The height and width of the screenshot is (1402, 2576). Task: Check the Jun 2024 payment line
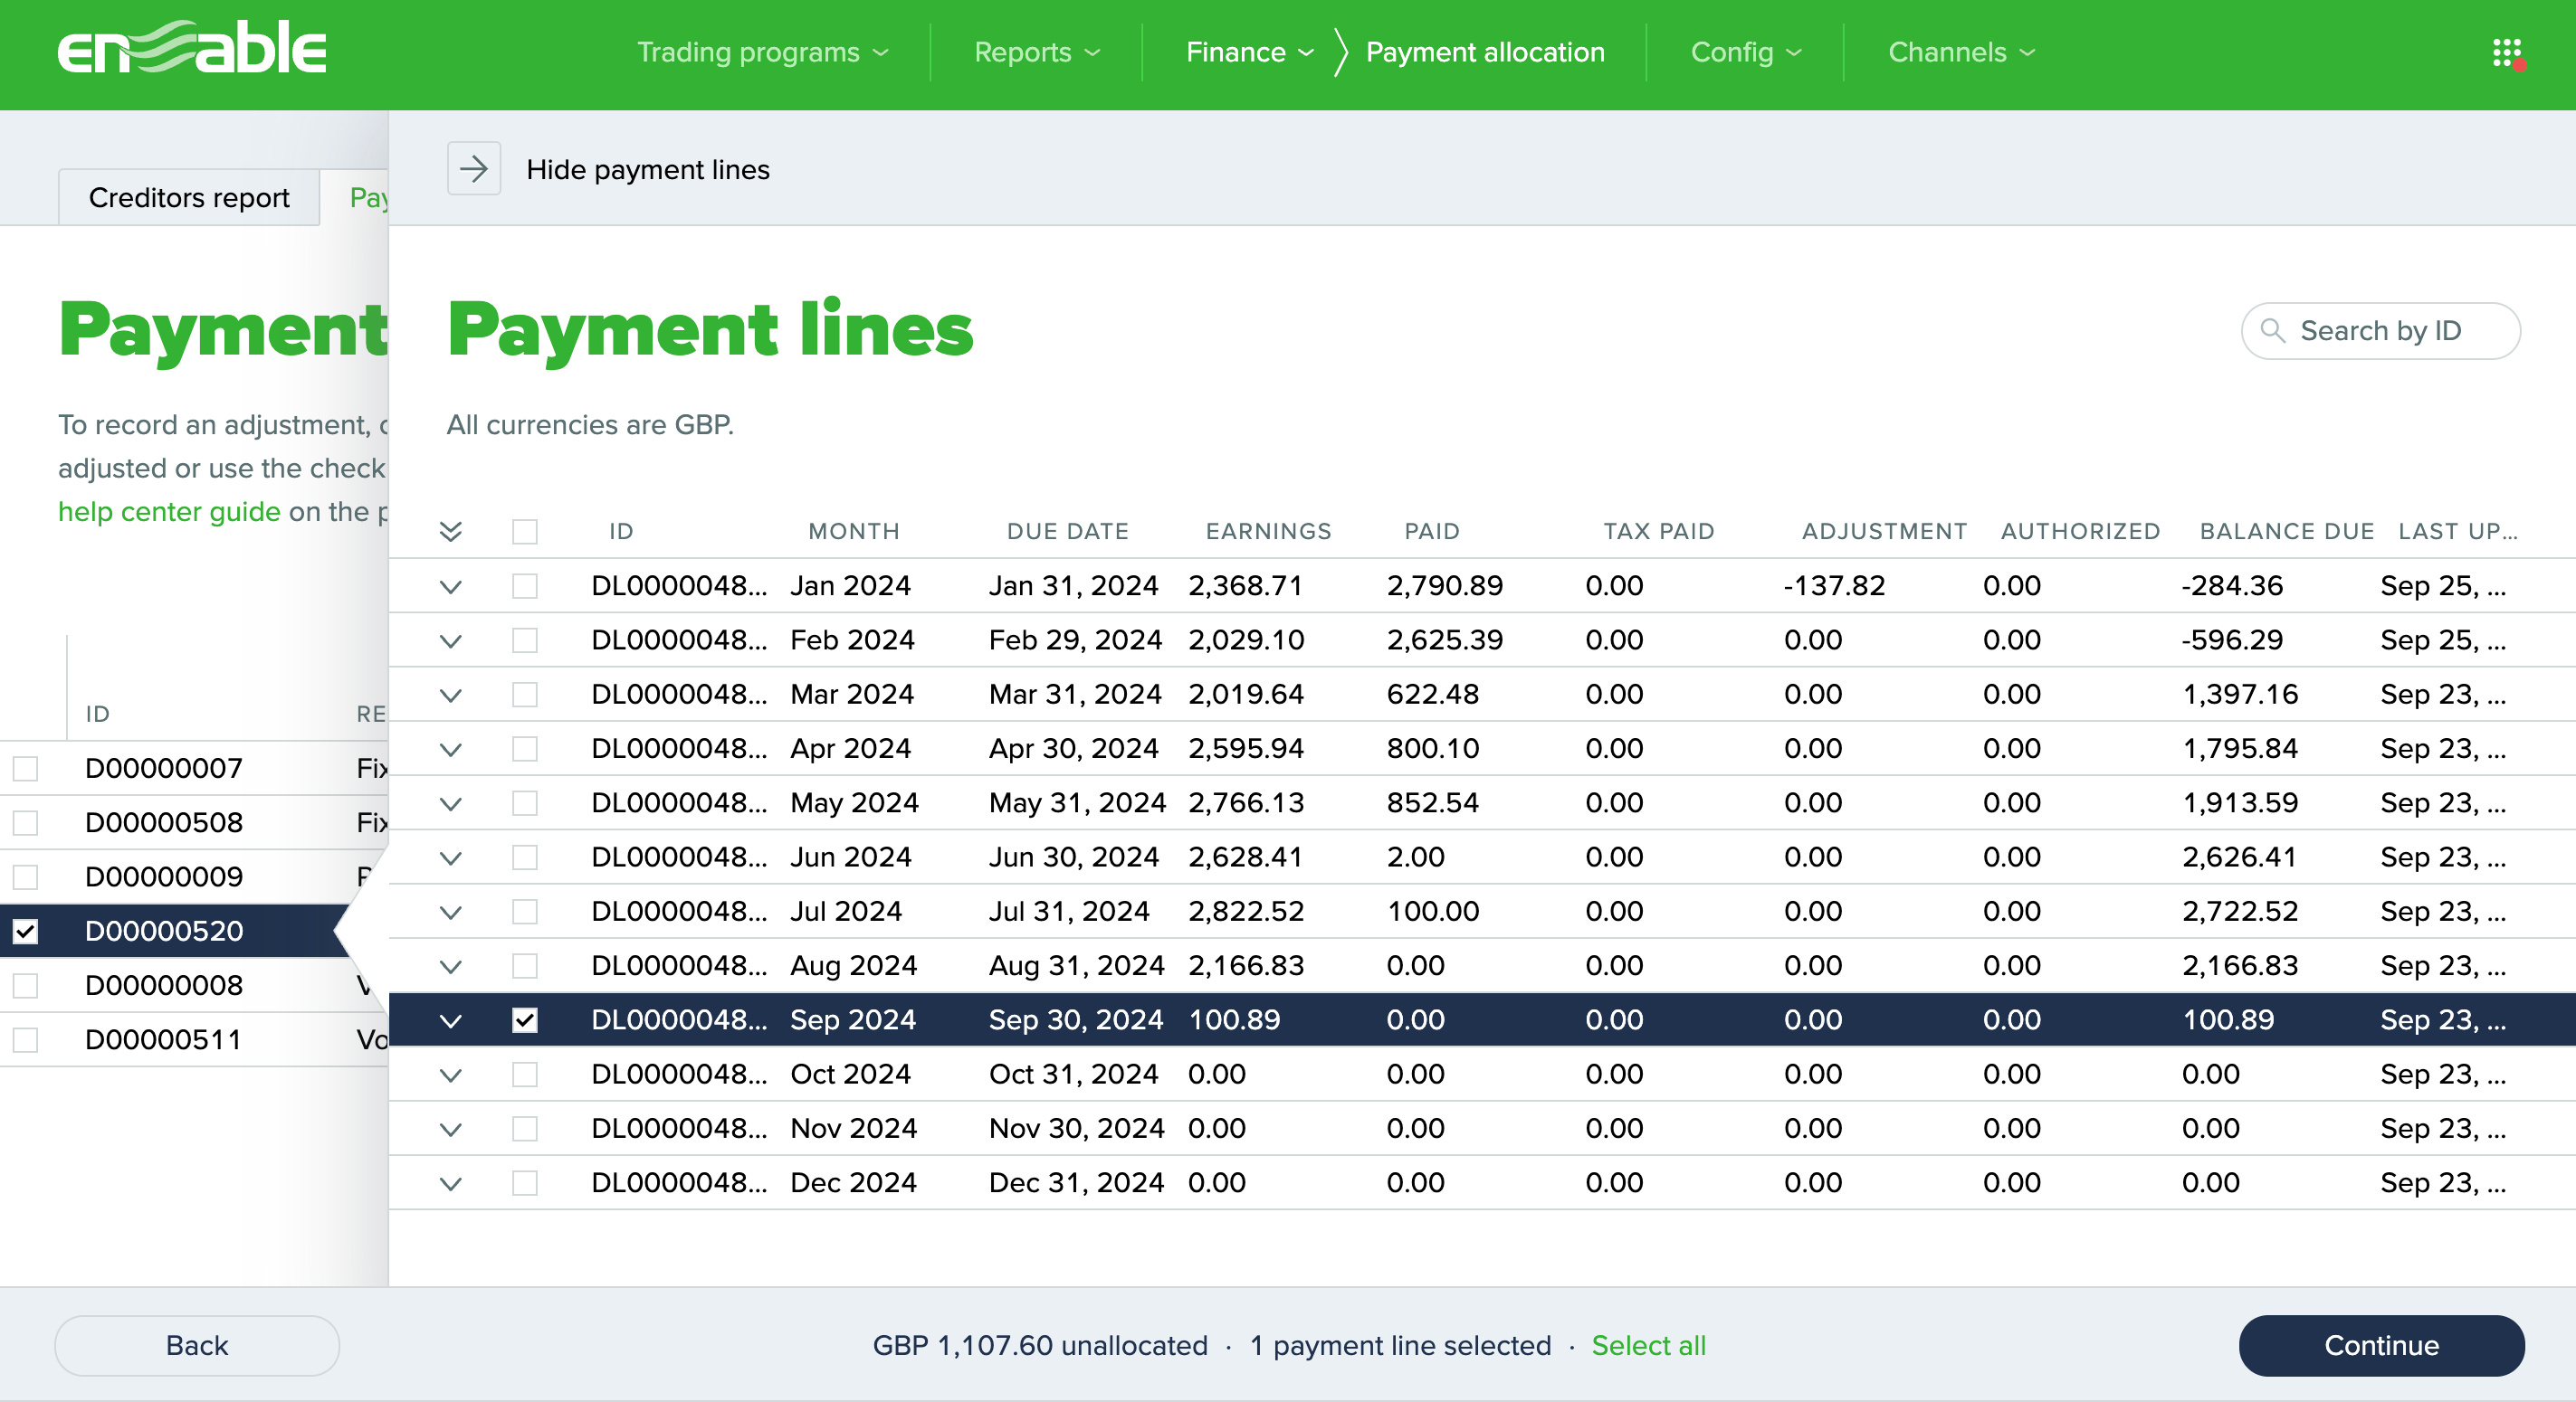(x=525, y=857)
